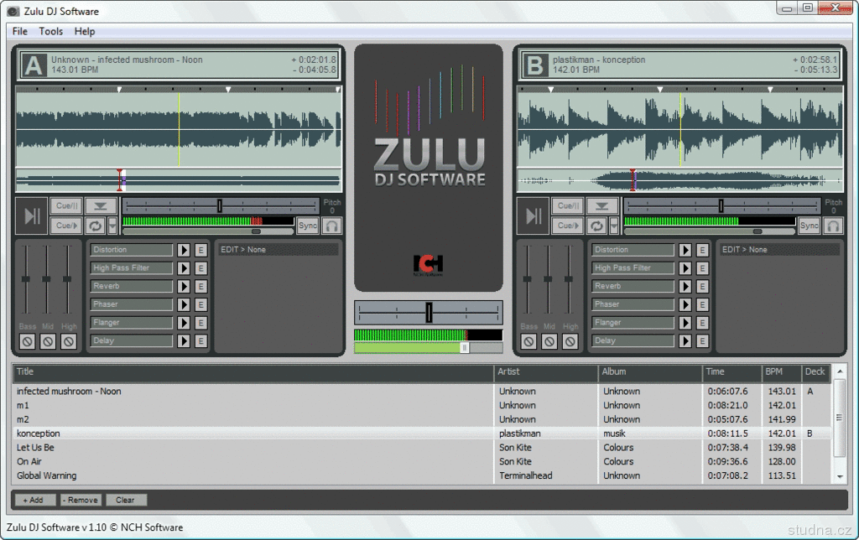Click the crossfader slider handle
Image resolution: width=859 pixels, height=540 pixels.
point(429,313)
